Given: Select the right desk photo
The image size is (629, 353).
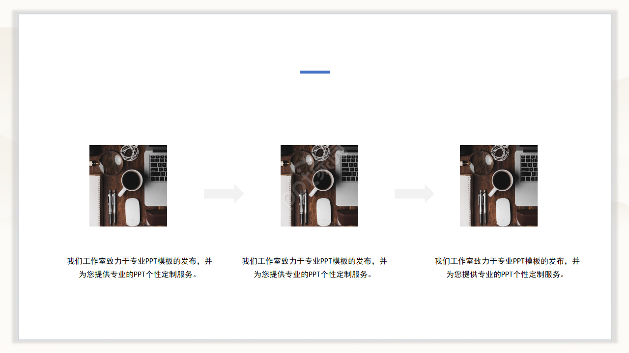Looking at the screenshot, I should coord(498,185).
